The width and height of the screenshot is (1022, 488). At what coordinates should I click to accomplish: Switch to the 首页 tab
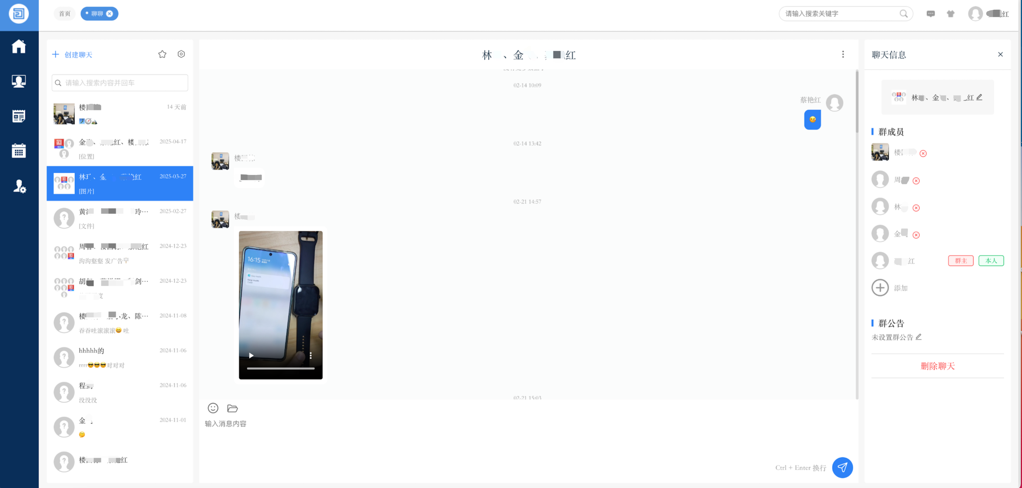64,13
